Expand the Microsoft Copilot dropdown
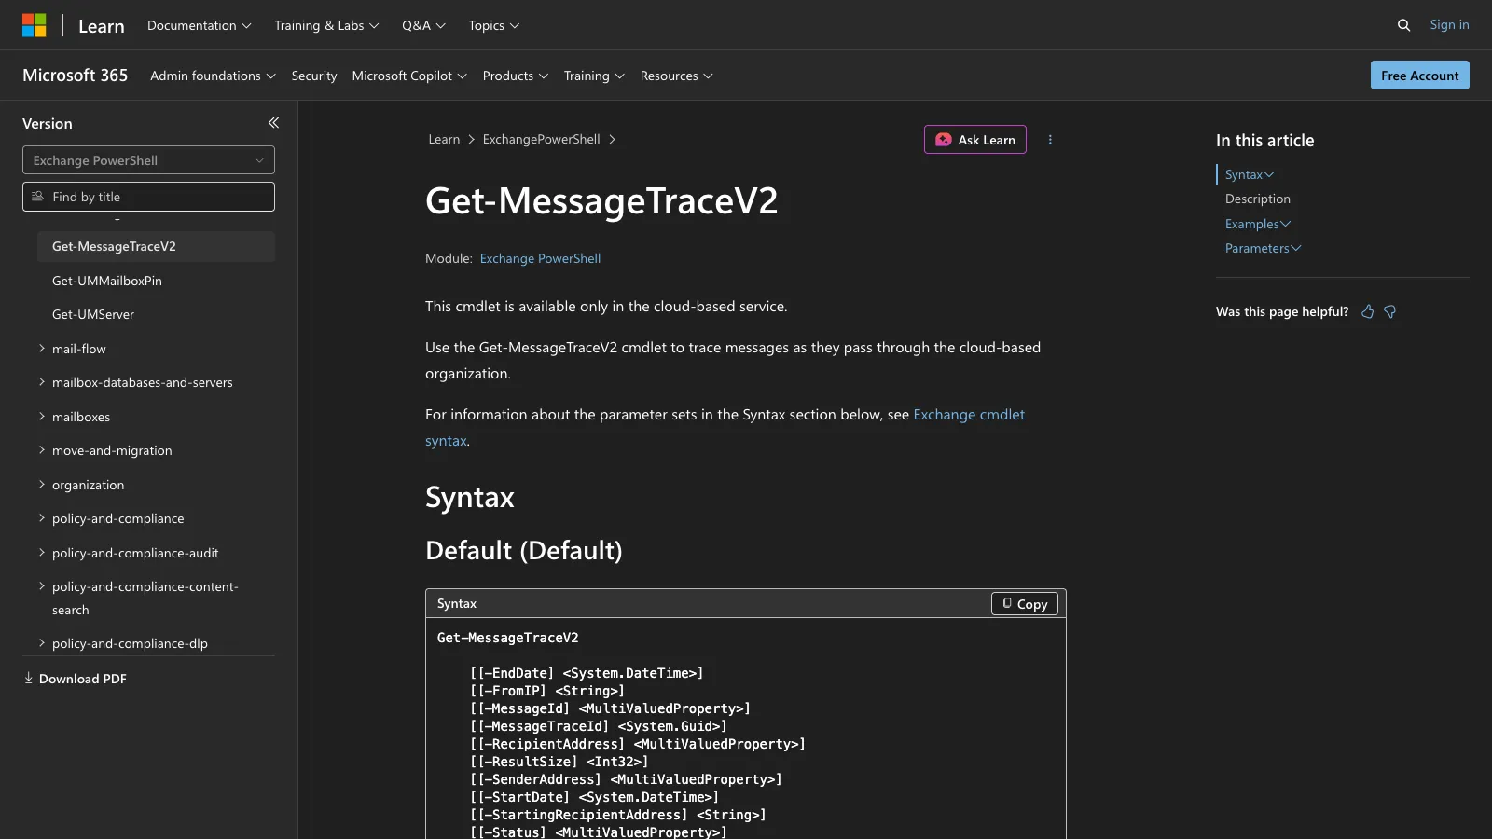 409,76
